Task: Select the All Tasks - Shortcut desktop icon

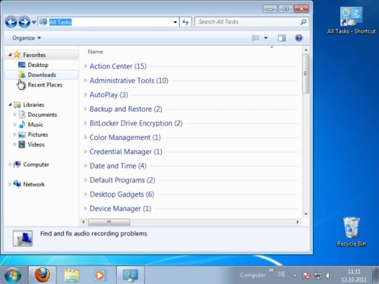Action: pyautogui.click(x=352, y=20)
